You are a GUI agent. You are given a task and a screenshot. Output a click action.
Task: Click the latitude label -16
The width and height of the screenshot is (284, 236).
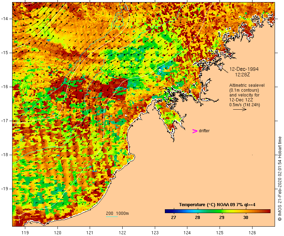click(x=5, y=87)
